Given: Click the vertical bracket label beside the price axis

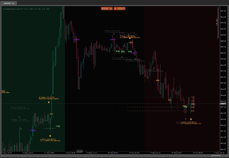Looking at the screenshot, I should pyautogui.click(x=217, y=23).
